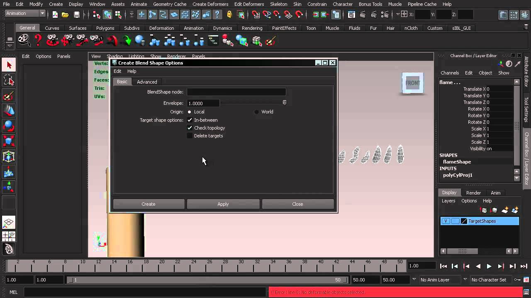Choose the Paint selection tool in toolbox
Viewport: 531px width, 298px height.
[9, 96]
